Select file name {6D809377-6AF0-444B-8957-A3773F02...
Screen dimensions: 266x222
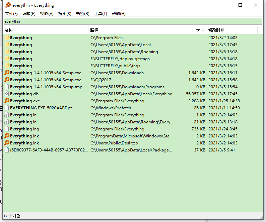coord(49,150)
